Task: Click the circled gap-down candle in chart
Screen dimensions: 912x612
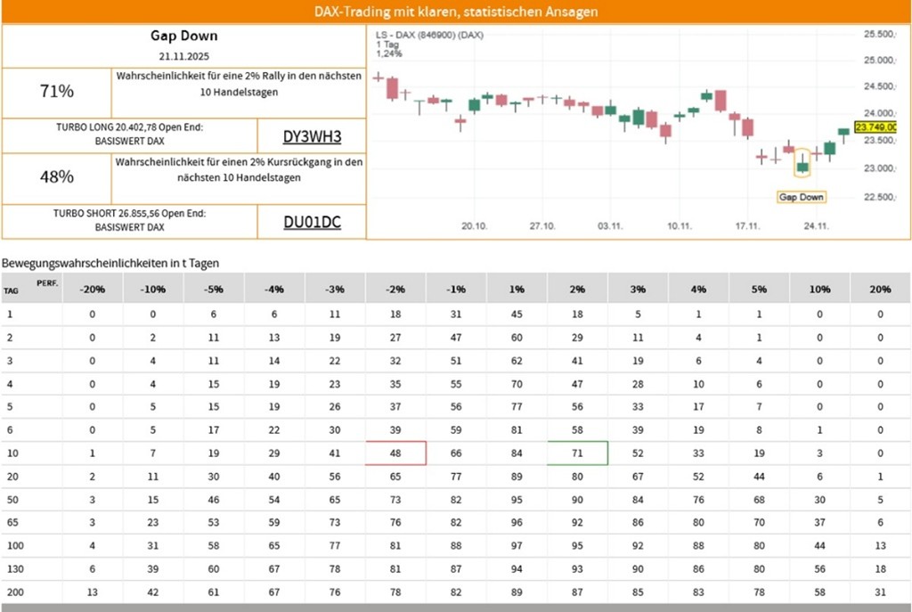Action: (x=802, y=164)
